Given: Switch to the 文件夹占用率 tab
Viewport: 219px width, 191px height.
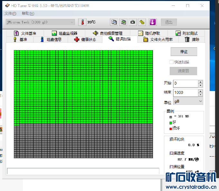Looking at the screenshot, I should 158,40.
